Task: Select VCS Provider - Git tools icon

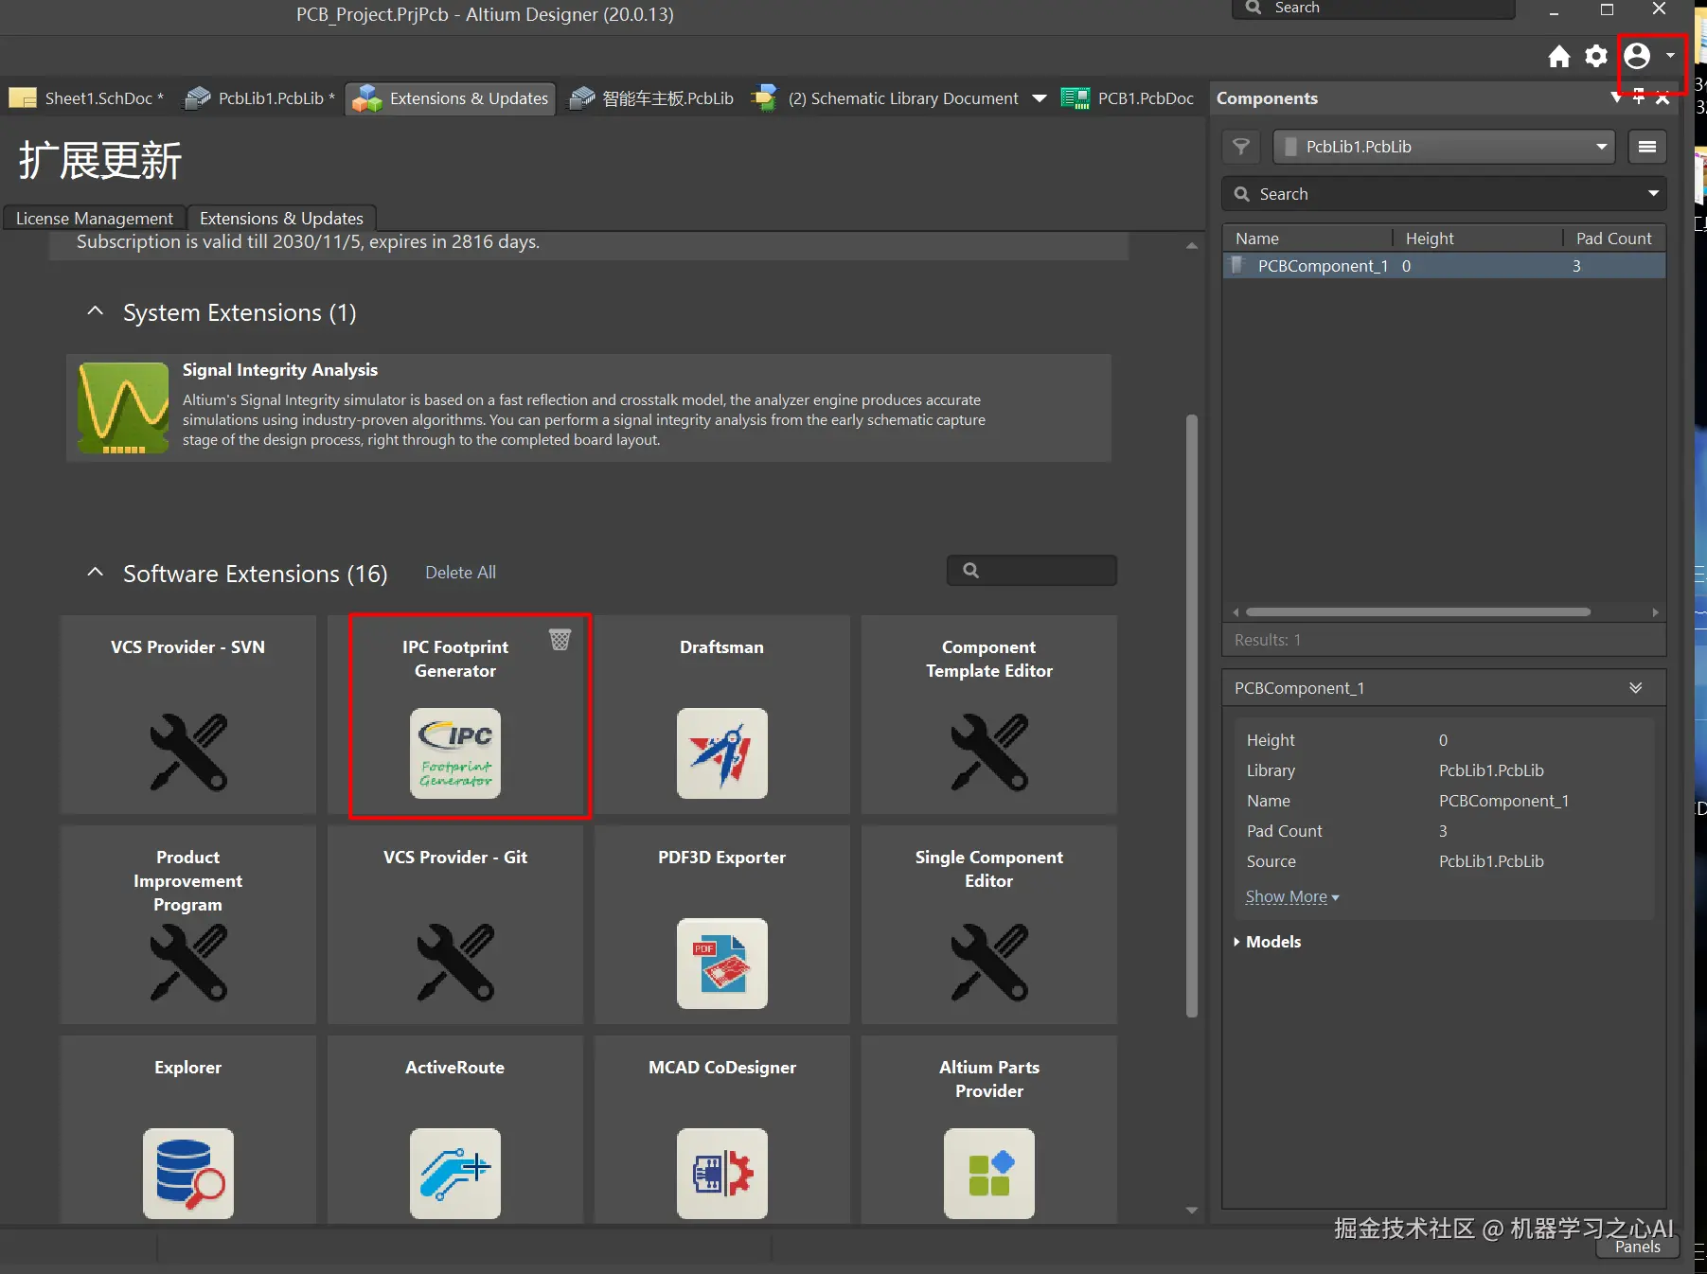Action: (x=455, y=963)
